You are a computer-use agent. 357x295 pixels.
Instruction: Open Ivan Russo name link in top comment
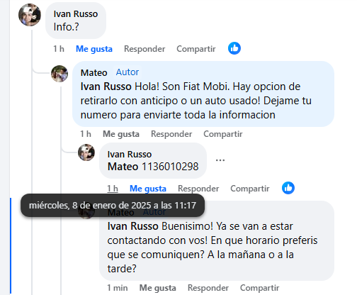(x=76, y=14)
